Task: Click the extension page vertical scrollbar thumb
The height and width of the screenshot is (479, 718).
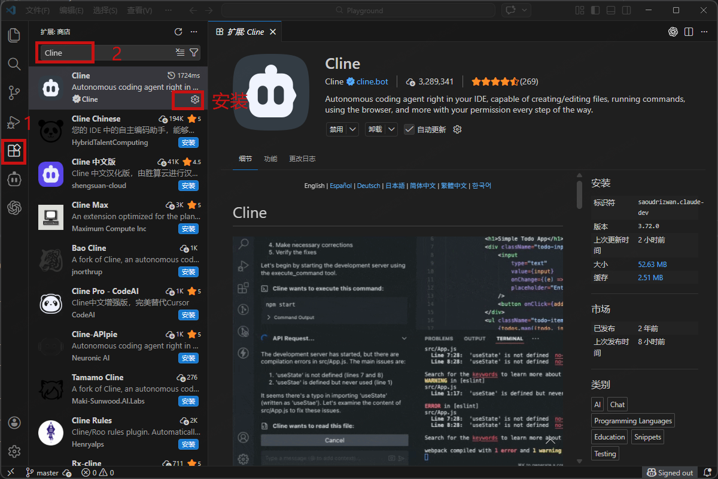Action: [x=579, y=195]
